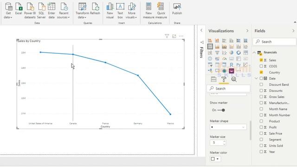Viewport: 297px width, 167px height.
Task: Uncheck the Sales field checkbox
Action: tap(261, 60)
